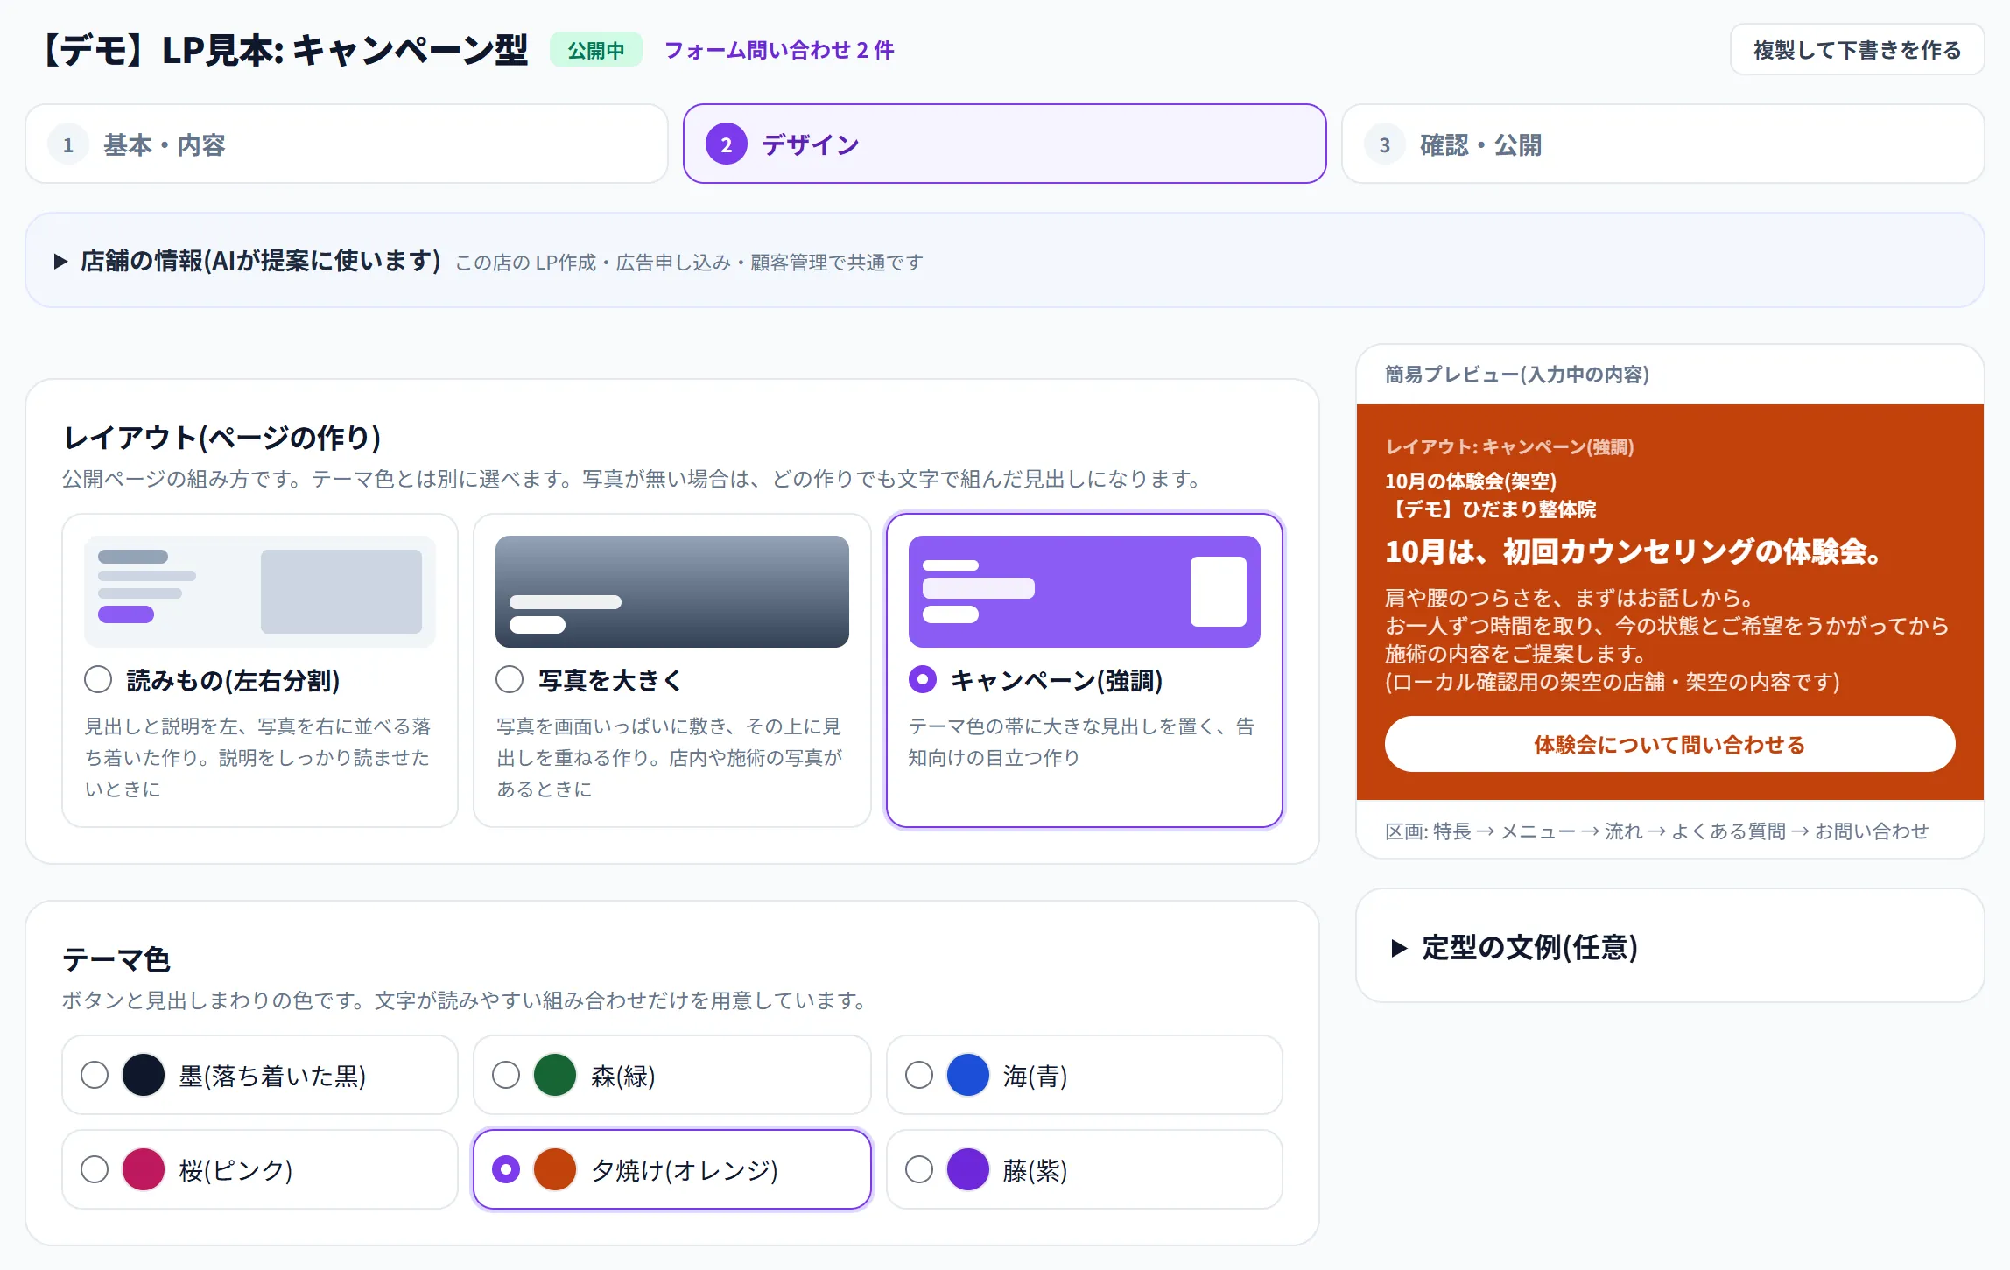Select the キャンペーン(強調) layout radio button
Screen dimensions: 2010x1270
tap(923, 679)
